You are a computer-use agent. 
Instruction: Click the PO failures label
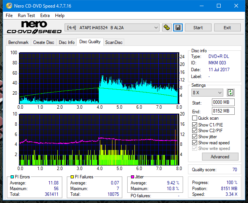pyautogui.click(x=141, y=196)
